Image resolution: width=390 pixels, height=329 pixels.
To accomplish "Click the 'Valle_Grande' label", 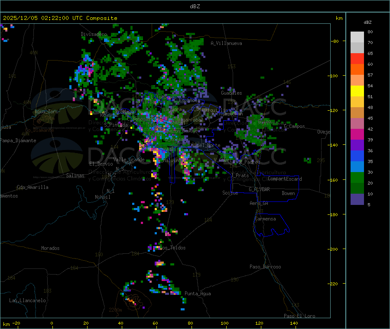I will tap(129, 160).
